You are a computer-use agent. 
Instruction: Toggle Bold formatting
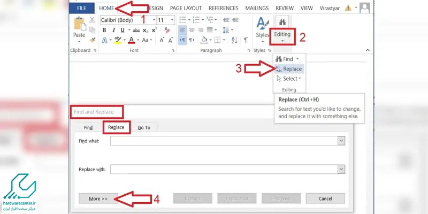pyautogui.click(x=104, y=30)
